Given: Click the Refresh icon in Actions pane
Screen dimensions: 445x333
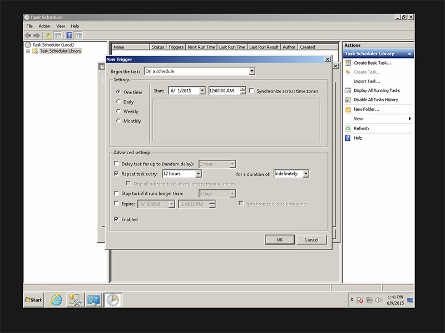Looking at the screenshot, I should [348, 129].
